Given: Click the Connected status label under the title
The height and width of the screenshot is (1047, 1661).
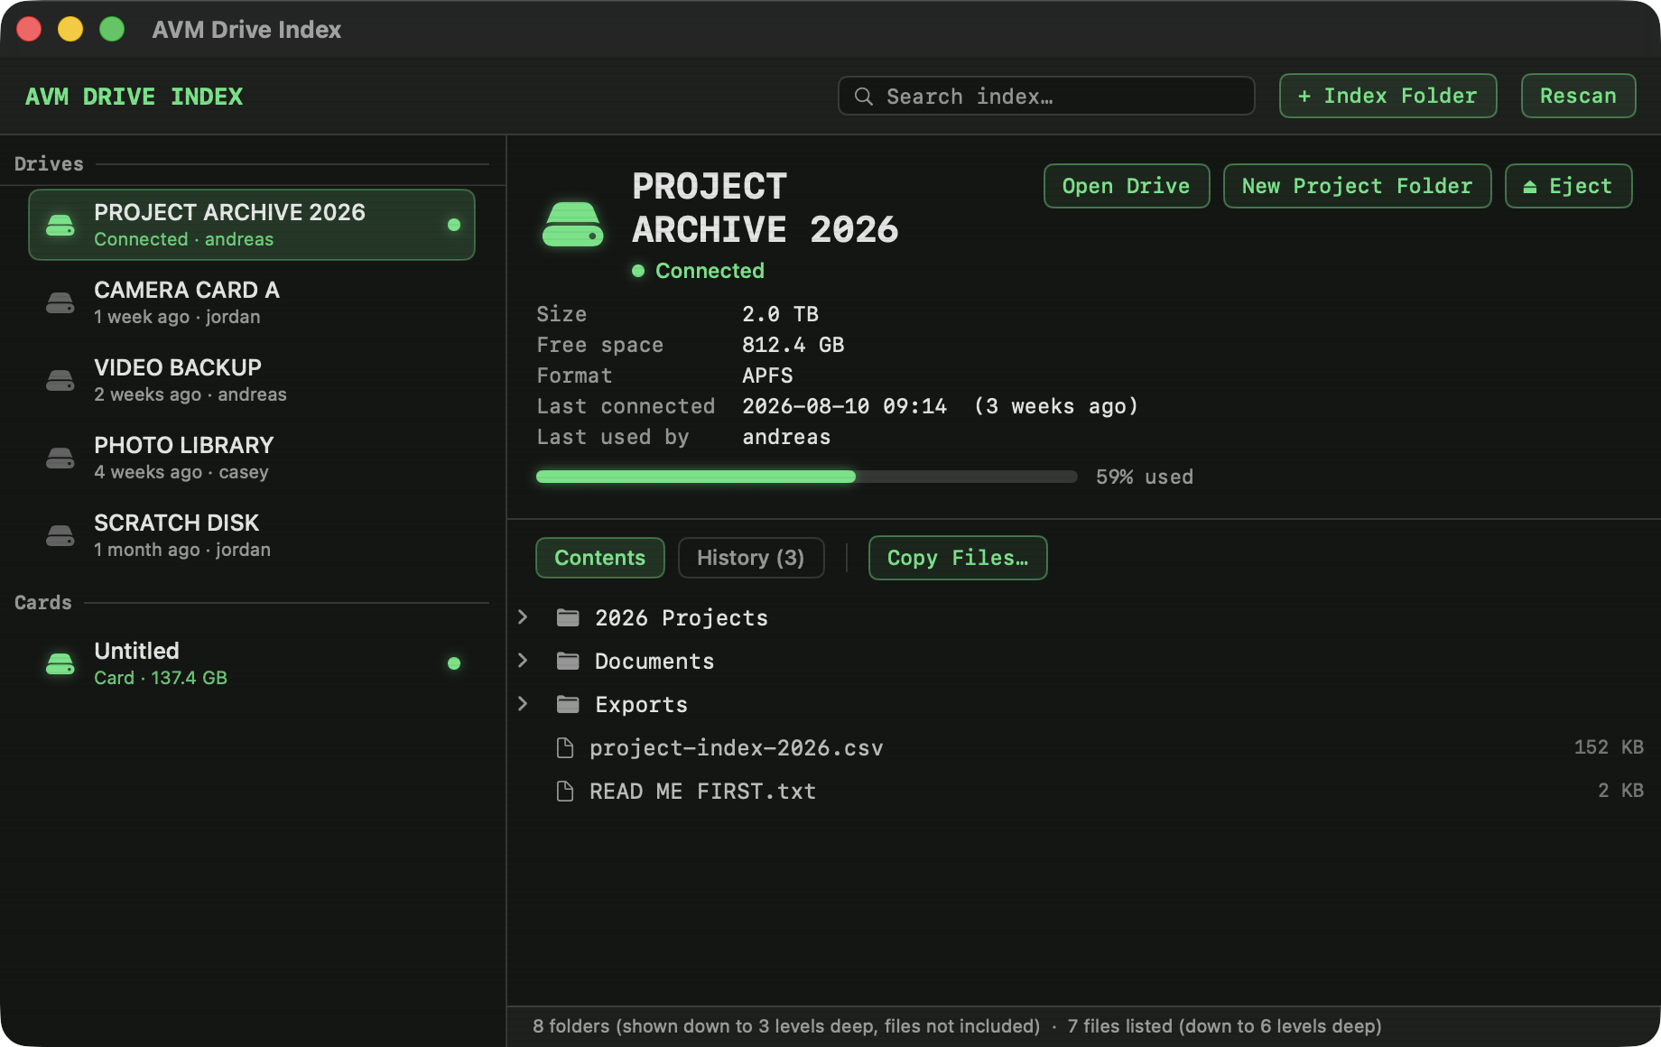Looking at the screenshot, I should point(710,271).
